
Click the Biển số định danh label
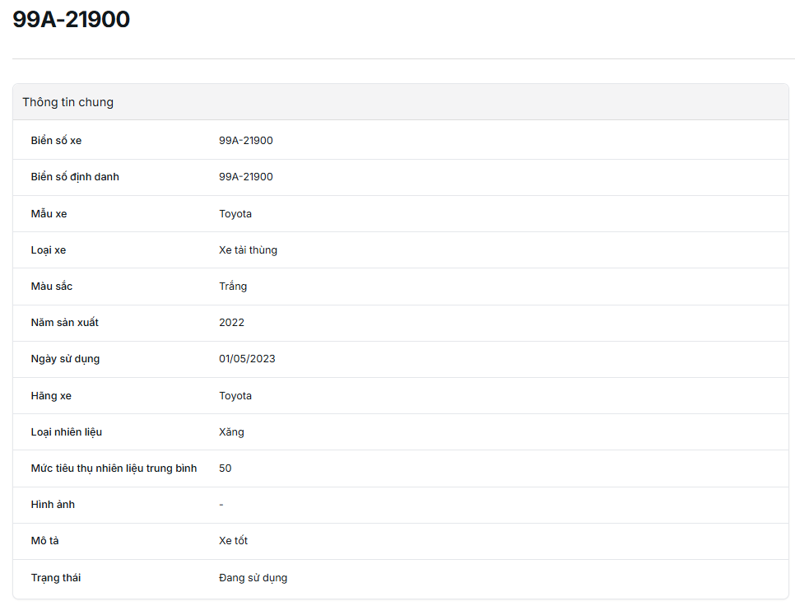[x=75, y=177]
